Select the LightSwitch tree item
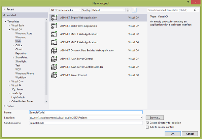202x139 pixels. (18, 97)
